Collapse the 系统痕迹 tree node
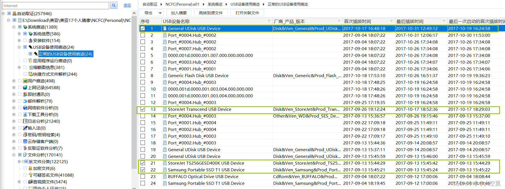 14,27
